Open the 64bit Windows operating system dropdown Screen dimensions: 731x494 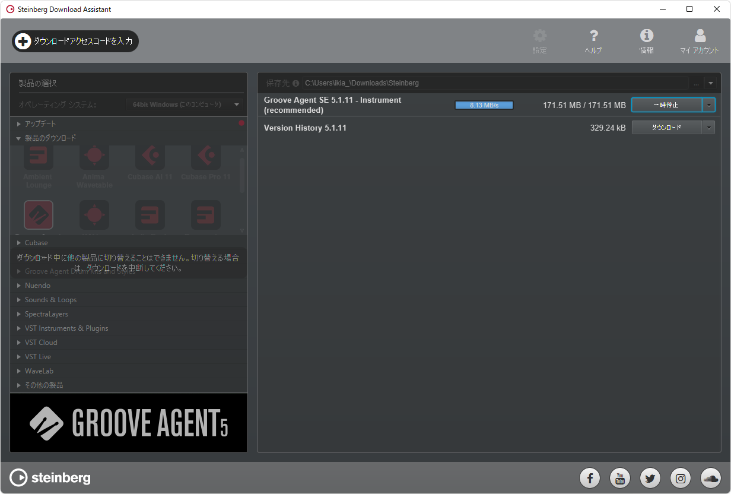(185, 104)
